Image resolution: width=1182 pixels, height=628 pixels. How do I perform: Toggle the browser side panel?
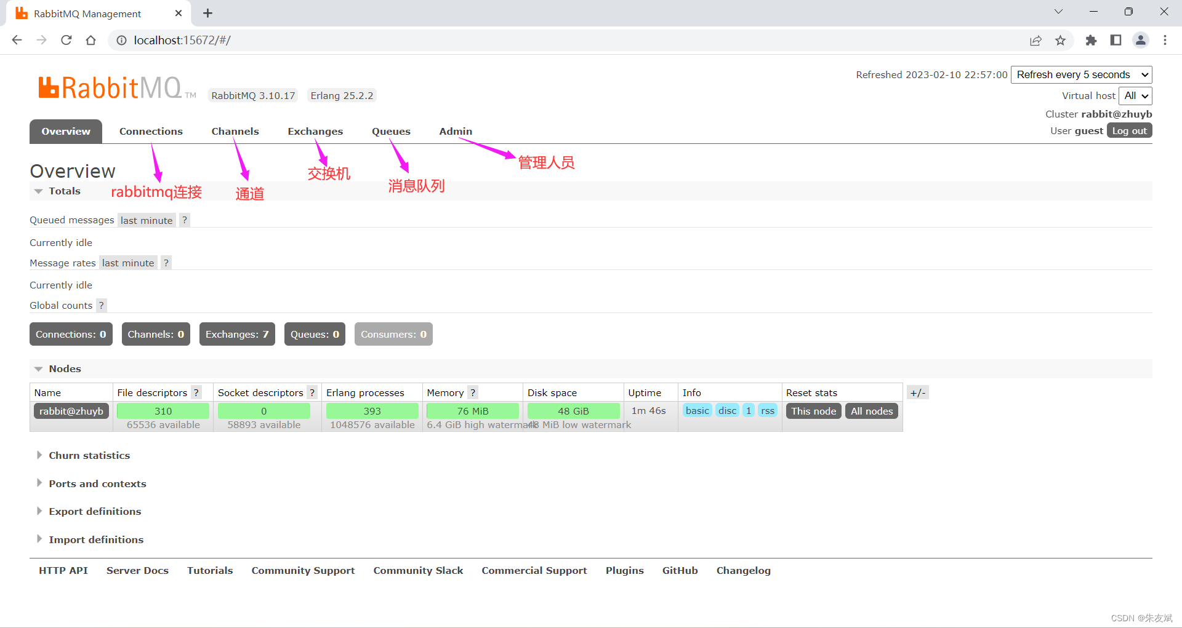coord(1116,40)
